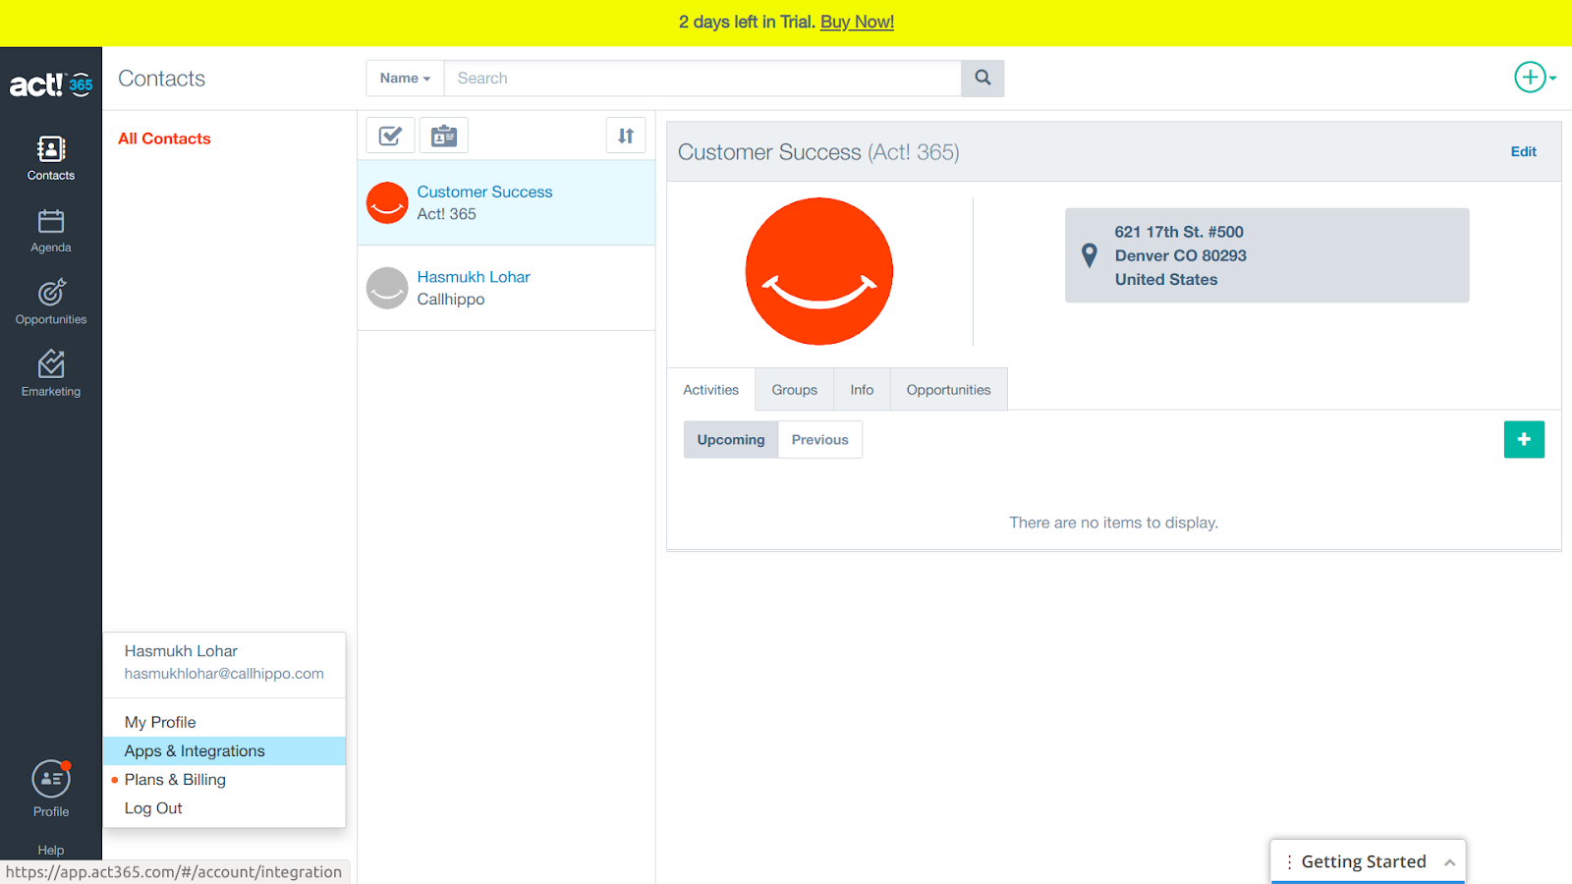This screenshot has width=1572, height=884.
Task: Select Apps & Integrations menu item
Action: click(224, 750)
